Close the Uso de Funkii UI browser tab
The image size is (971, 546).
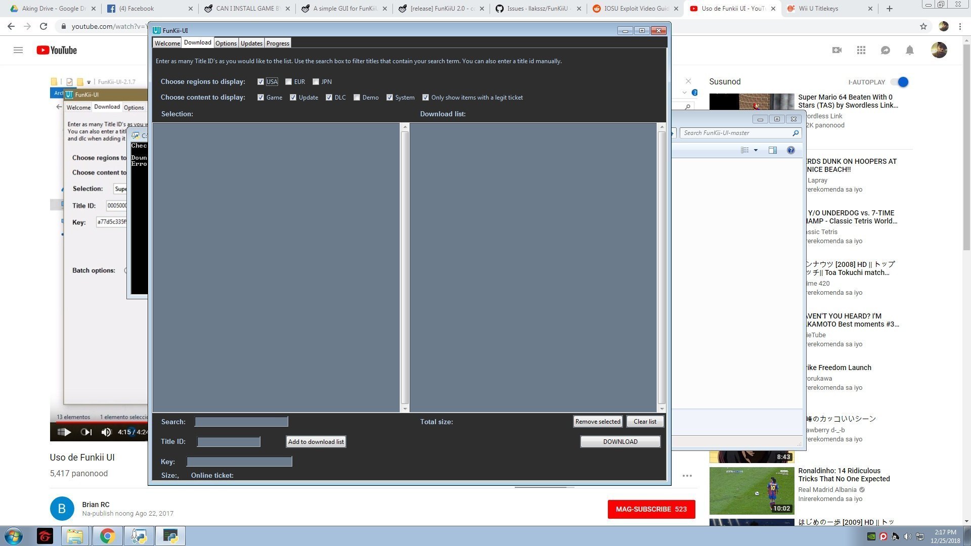(773, 9)
